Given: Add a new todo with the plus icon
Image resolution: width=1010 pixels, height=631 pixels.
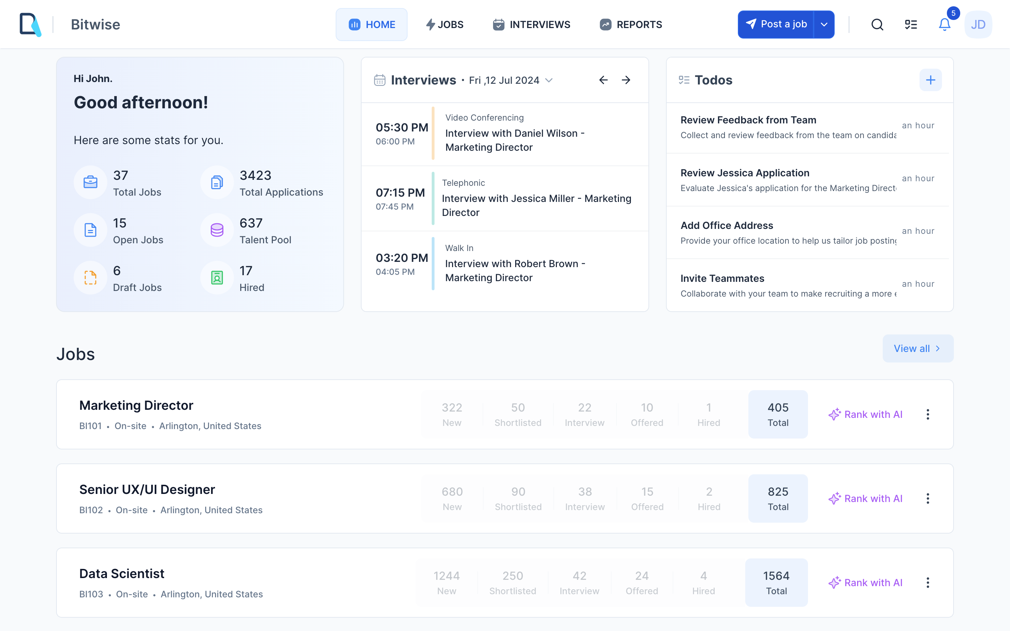Looking at the screenshot, I should [x=930, y=80].
